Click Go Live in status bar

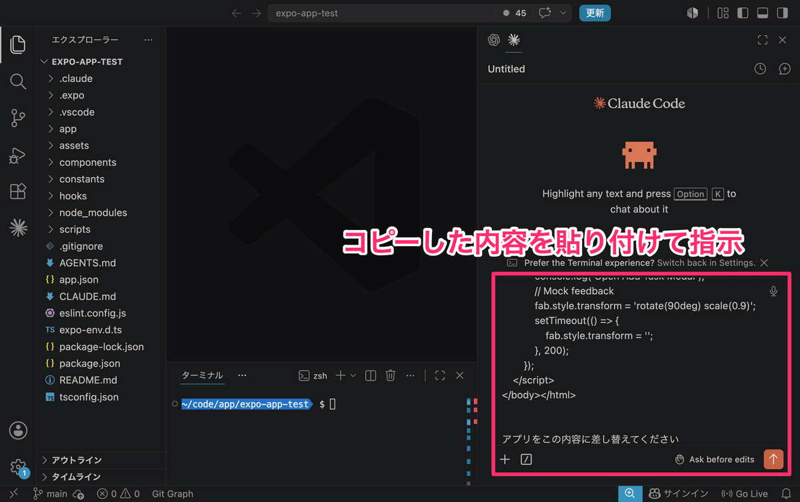(745, 494)
